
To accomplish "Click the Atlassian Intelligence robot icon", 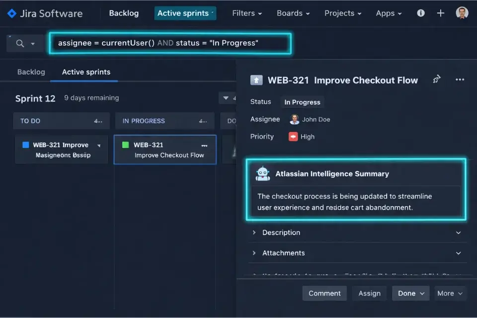I will coord(263,174).
